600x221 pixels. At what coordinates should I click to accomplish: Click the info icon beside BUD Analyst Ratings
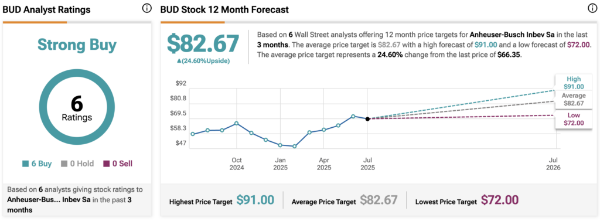pos(147,8)
